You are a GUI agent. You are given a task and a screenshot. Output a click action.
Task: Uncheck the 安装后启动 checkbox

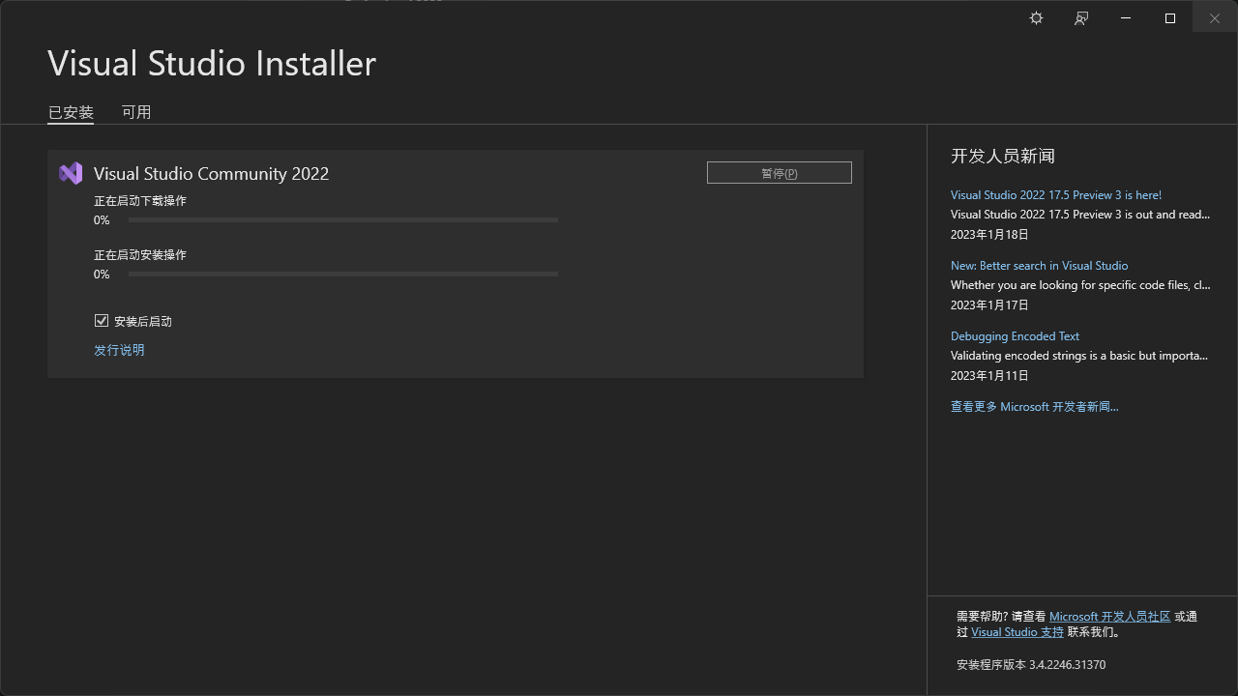pyautogui.click(x=102, y=321)
